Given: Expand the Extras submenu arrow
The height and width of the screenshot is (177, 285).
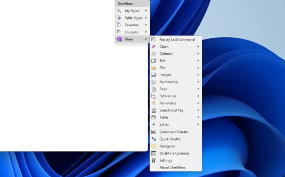Looking at the screenshot, I should [x=198, y=124].
